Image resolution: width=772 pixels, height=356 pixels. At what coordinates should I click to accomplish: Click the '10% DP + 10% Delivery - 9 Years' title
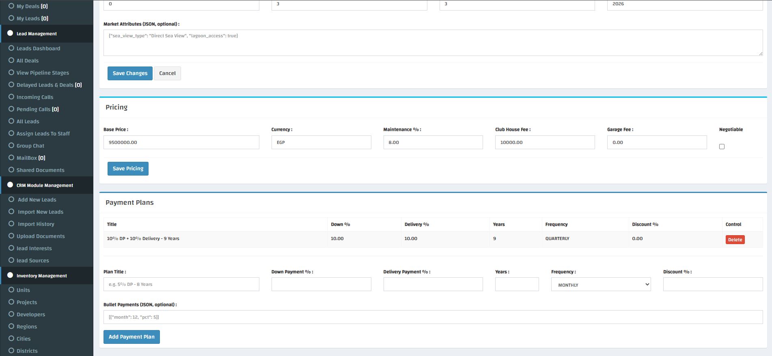tap(143, 238)
